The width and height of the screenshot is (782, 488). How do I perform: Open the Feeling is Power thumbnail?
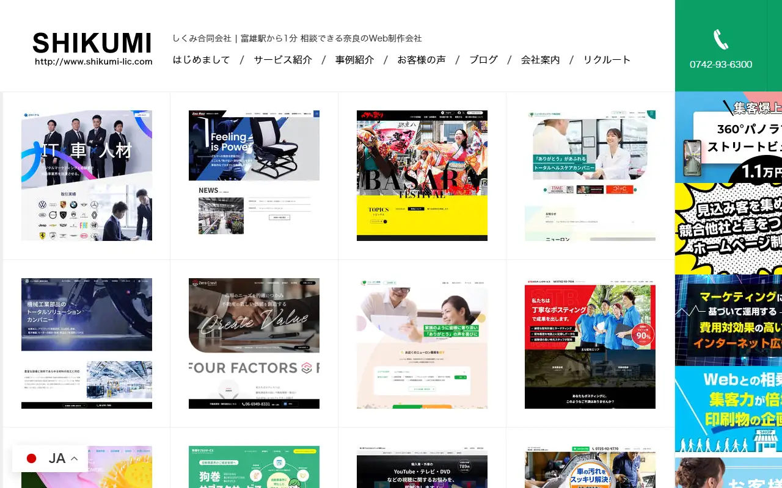[x=254, y=176]
